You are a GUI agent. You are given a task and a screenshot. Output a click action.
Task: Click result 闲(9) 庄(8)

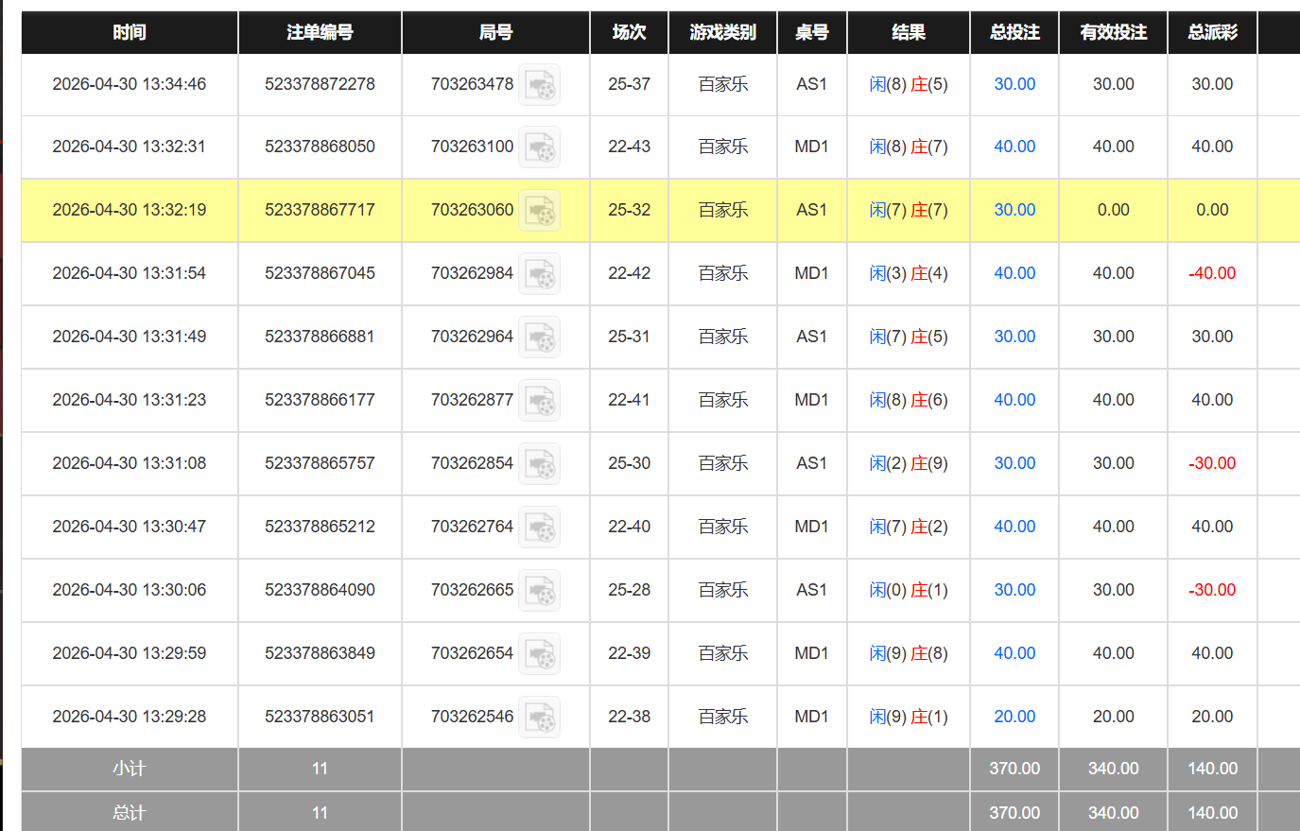(x=909, y=653)
